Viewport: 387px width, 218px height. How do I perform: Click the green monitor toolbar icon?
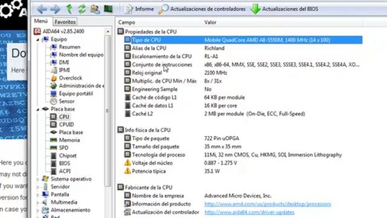click(108, 9)
